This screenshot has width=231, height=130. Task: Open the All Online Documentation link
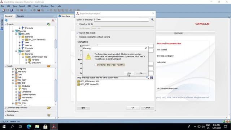click(x=167, y=88)
